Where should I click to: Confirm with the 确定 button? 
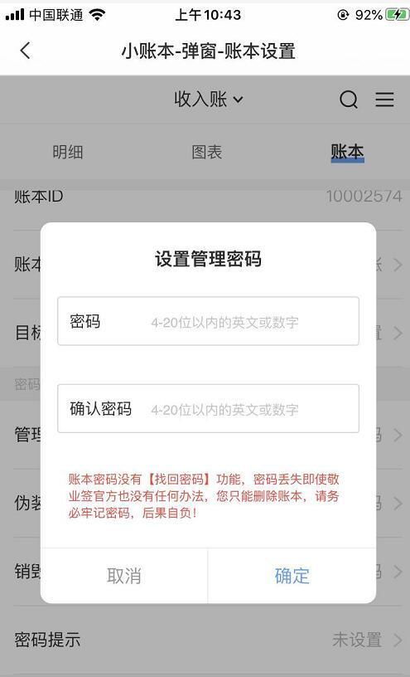[x=292, y=576]
